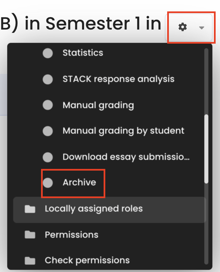Open STACK response analysis report
220x272 pixels.
[118, 79]
